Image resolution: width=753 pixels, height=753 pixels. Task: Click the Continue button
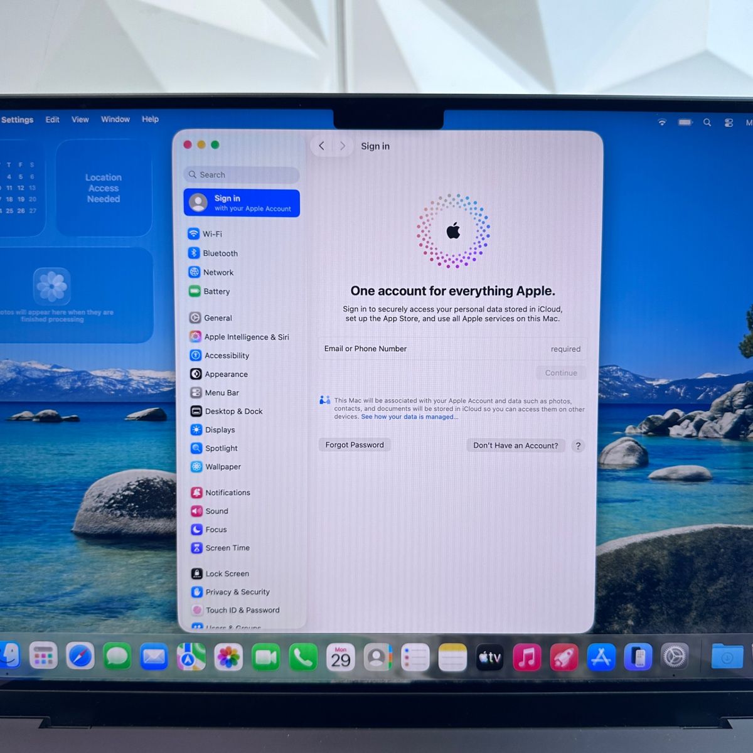pyautogui.click(x=561, y=373)
